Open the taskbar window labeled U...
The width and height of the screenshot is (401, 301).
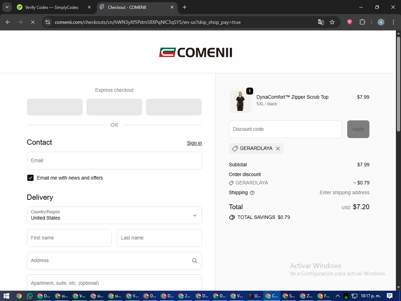click(x=254, y=296)
